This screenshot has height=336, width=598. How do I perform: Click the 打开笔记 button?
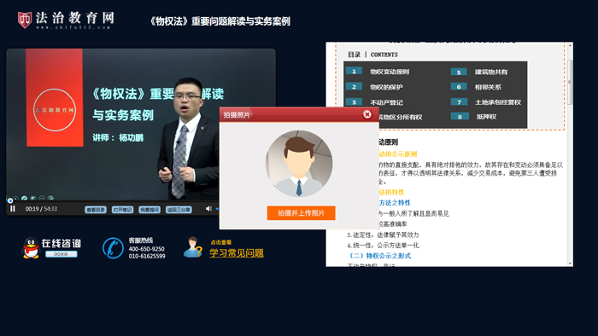[x=122, y=210]
